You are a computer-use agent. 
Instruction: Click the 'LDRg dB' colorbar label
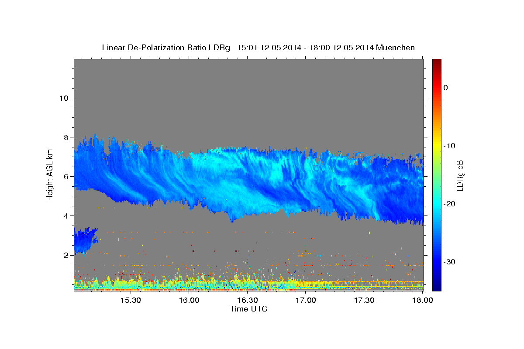point(460,175)
